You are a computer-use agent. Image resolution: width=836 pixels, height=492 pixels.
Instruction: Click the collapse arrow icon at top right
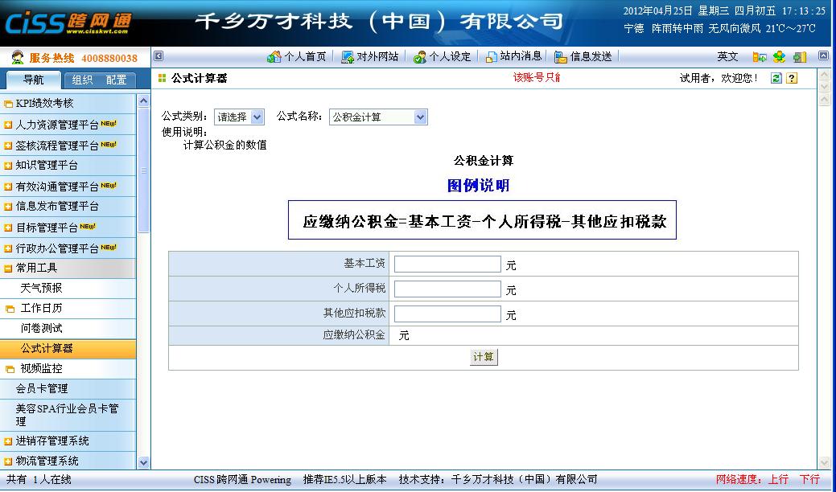823,56
